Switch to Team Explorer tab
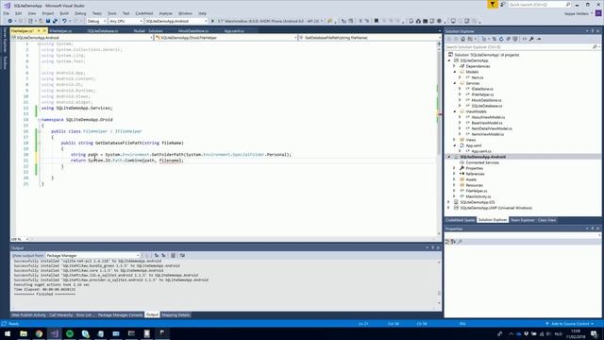This screenshot has height=340, width=604. coord(522,220)
